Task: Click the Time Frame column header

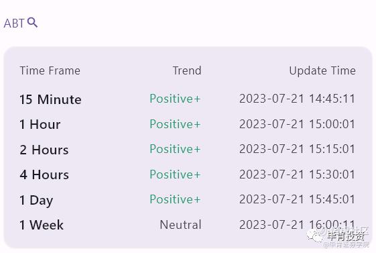Action: coord(50,70)
